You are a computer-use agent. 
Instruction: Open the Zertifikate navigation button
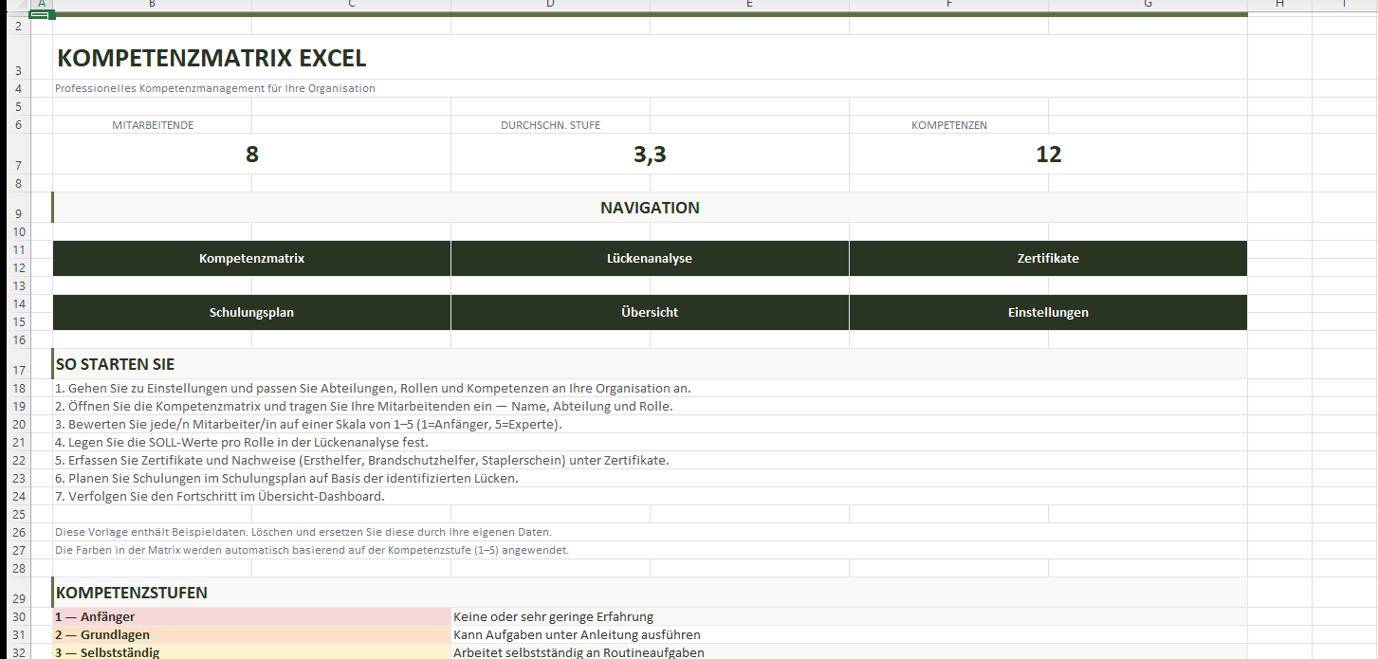1048,258
